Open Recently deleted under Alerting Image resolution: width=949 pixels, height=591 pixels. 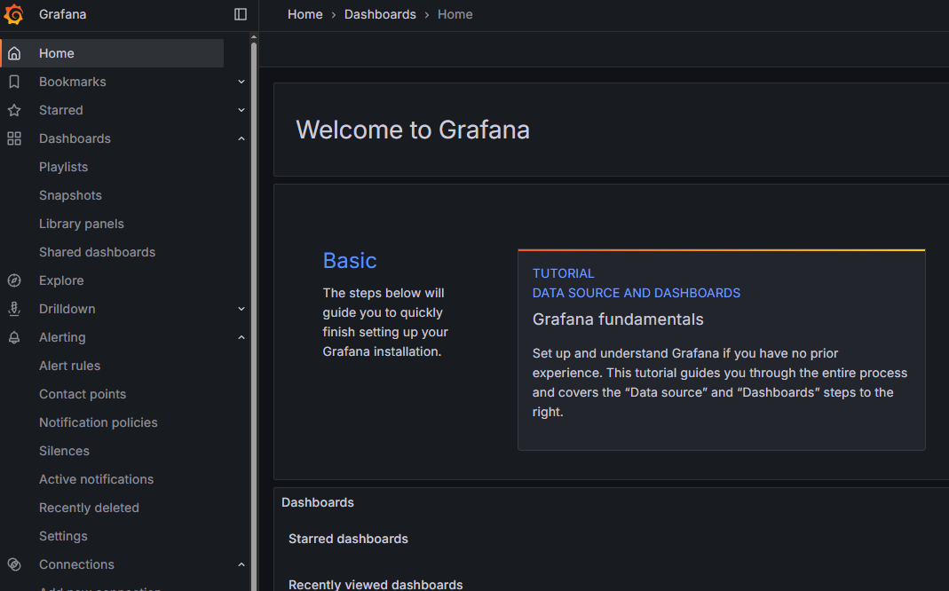90,508
